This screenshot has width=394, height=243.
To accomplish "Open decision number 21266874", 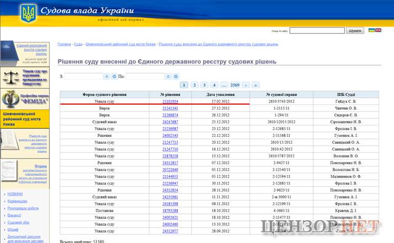I will 170,115.
